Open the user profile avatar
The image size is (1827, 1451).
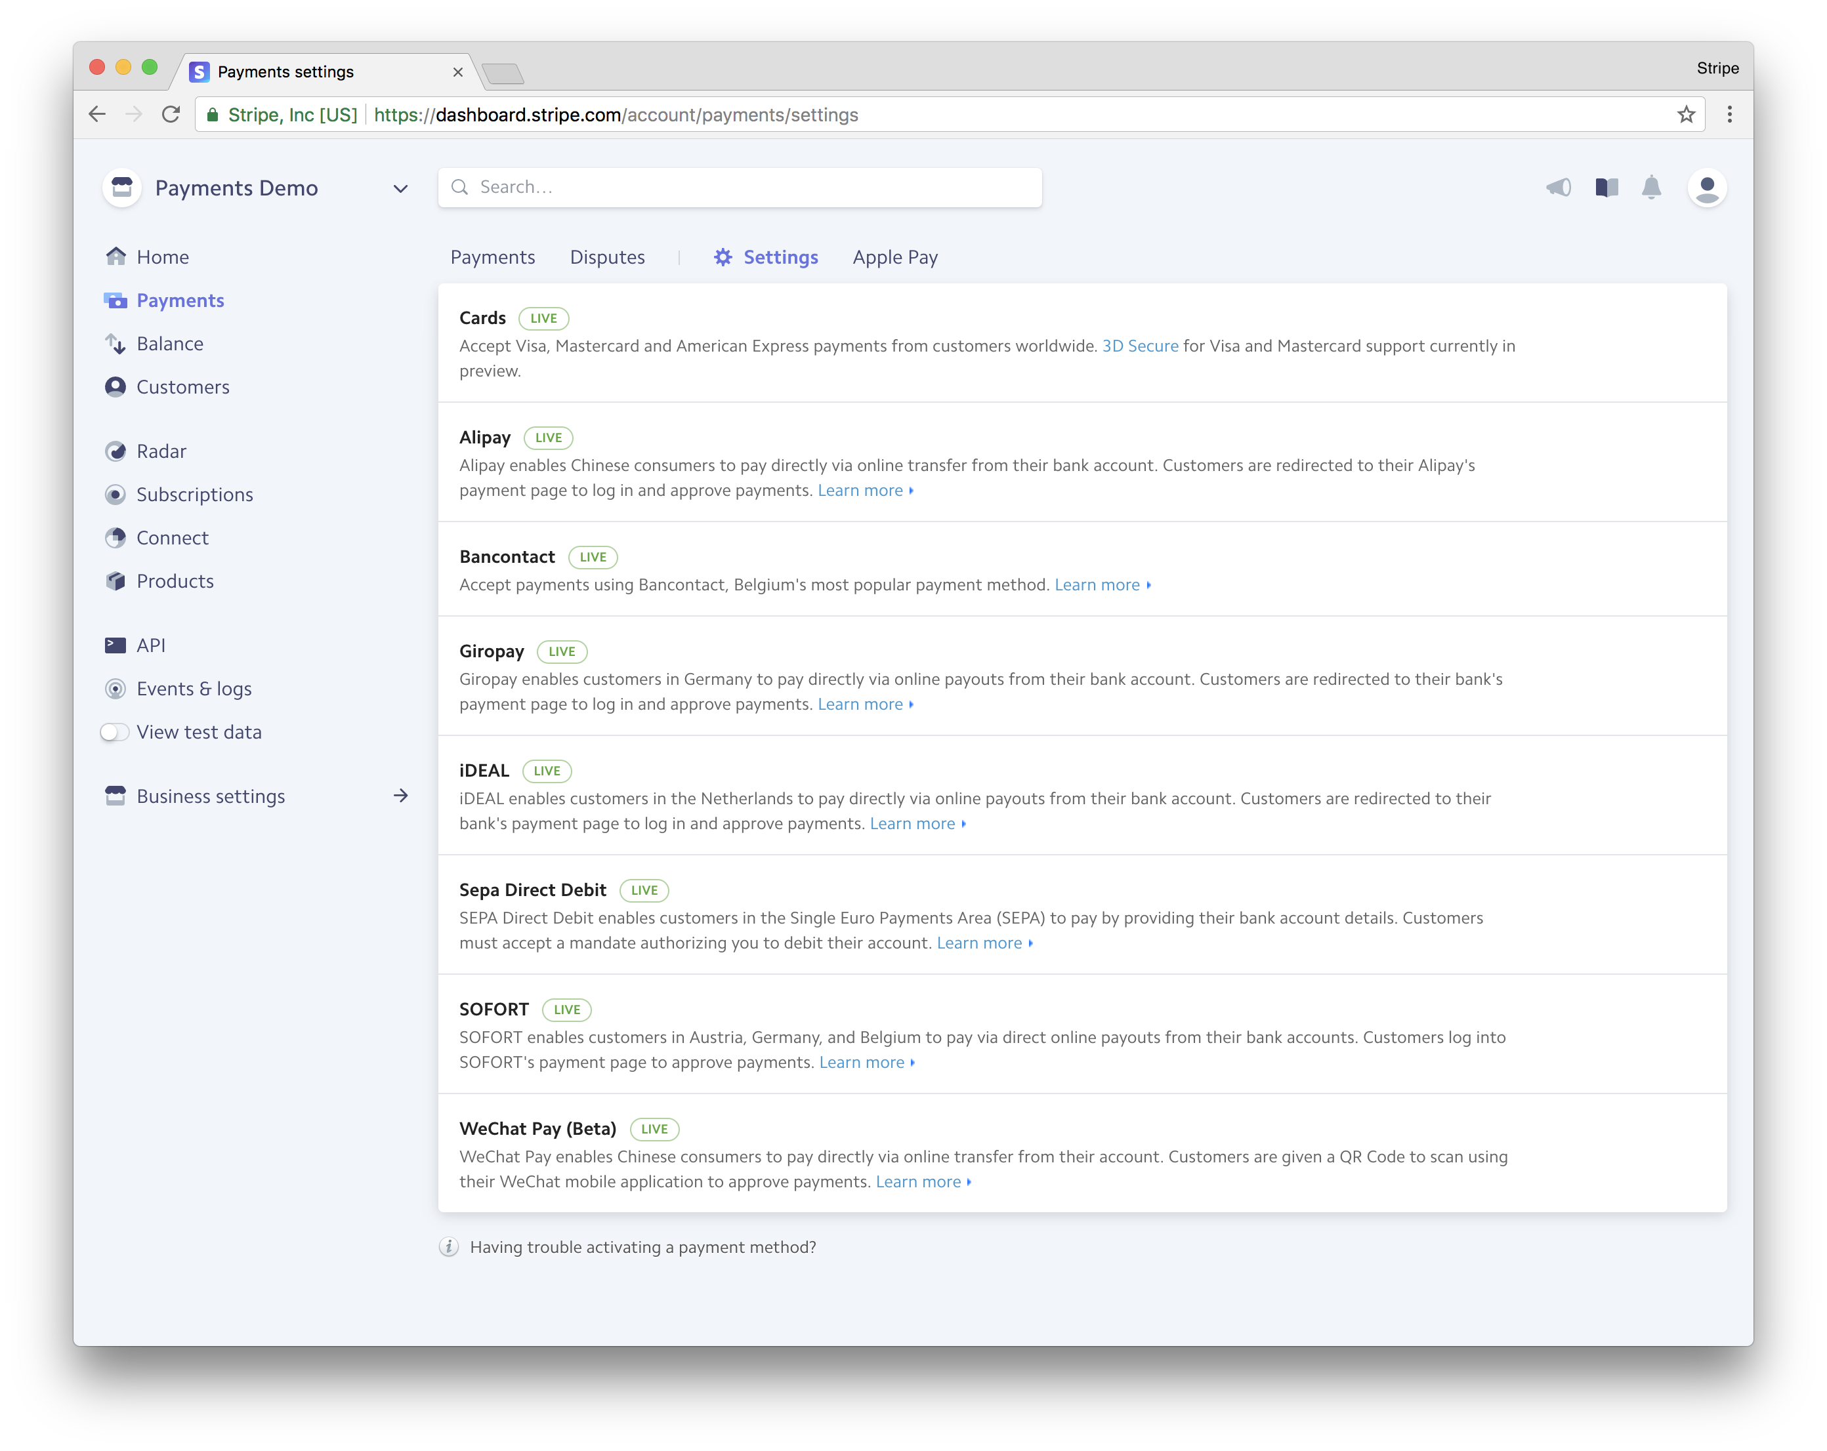(x=1707, y=187)
